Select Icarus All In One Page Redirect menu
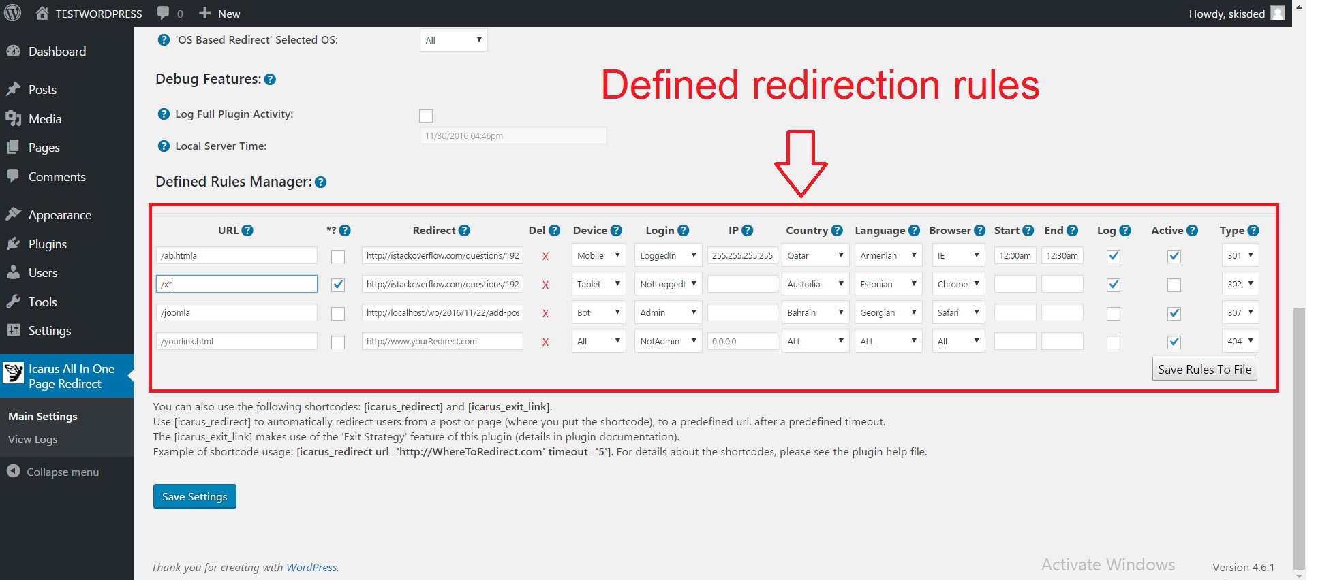This screenshot has height=580, width=1318. pos(67,376)
